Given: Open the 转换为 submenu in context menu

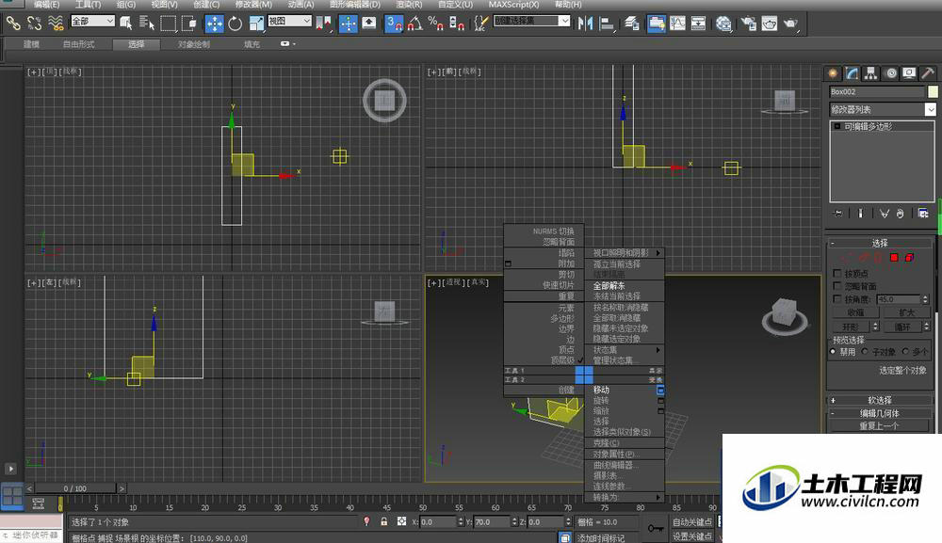Looking at the screenshot, I should (x=625, y=498).
